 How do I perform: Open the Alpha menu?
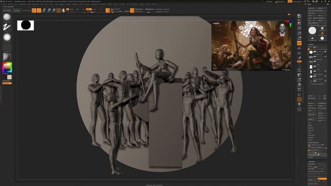point(4,4)
